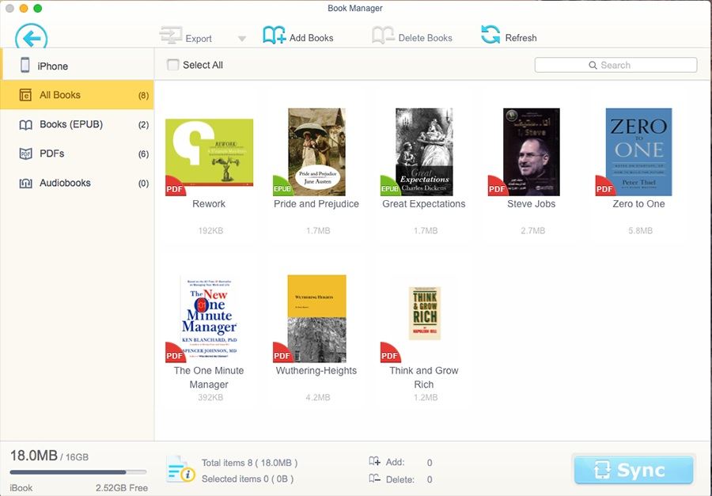Click the Great Expectations title
This screenshot has width=712, height=496.
point(424,204)
